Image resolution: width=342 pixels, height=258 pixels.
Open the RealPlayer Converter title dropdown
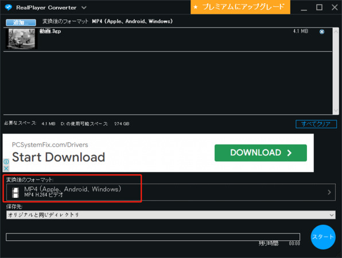pyautogui.click(x=84, y=7)
